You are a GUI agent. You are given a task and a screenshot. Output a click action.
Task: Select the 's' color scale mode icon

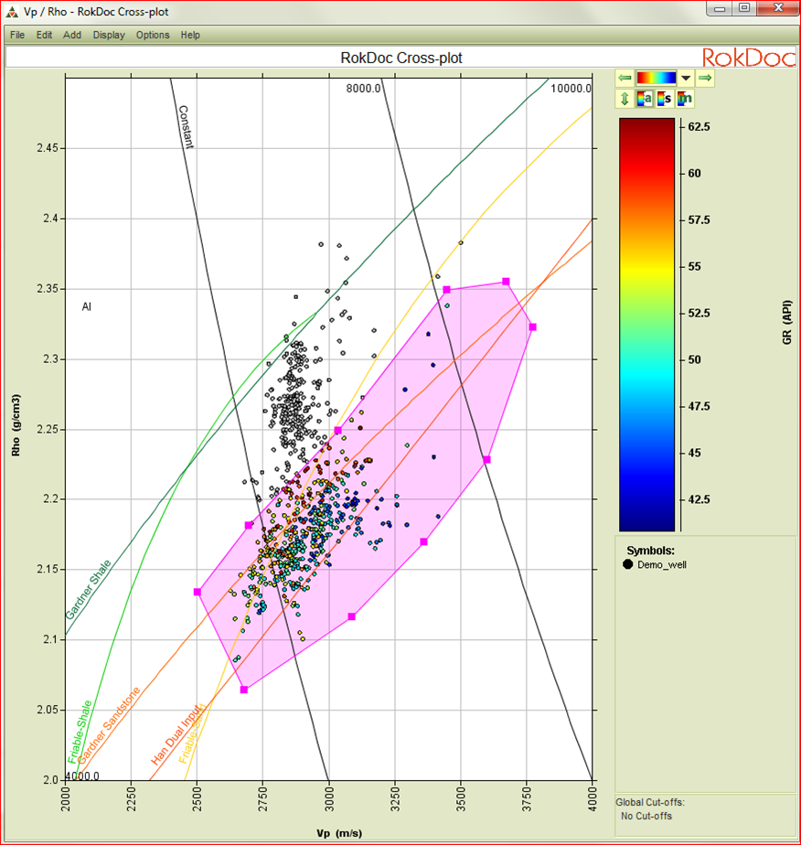pos(665,99)
